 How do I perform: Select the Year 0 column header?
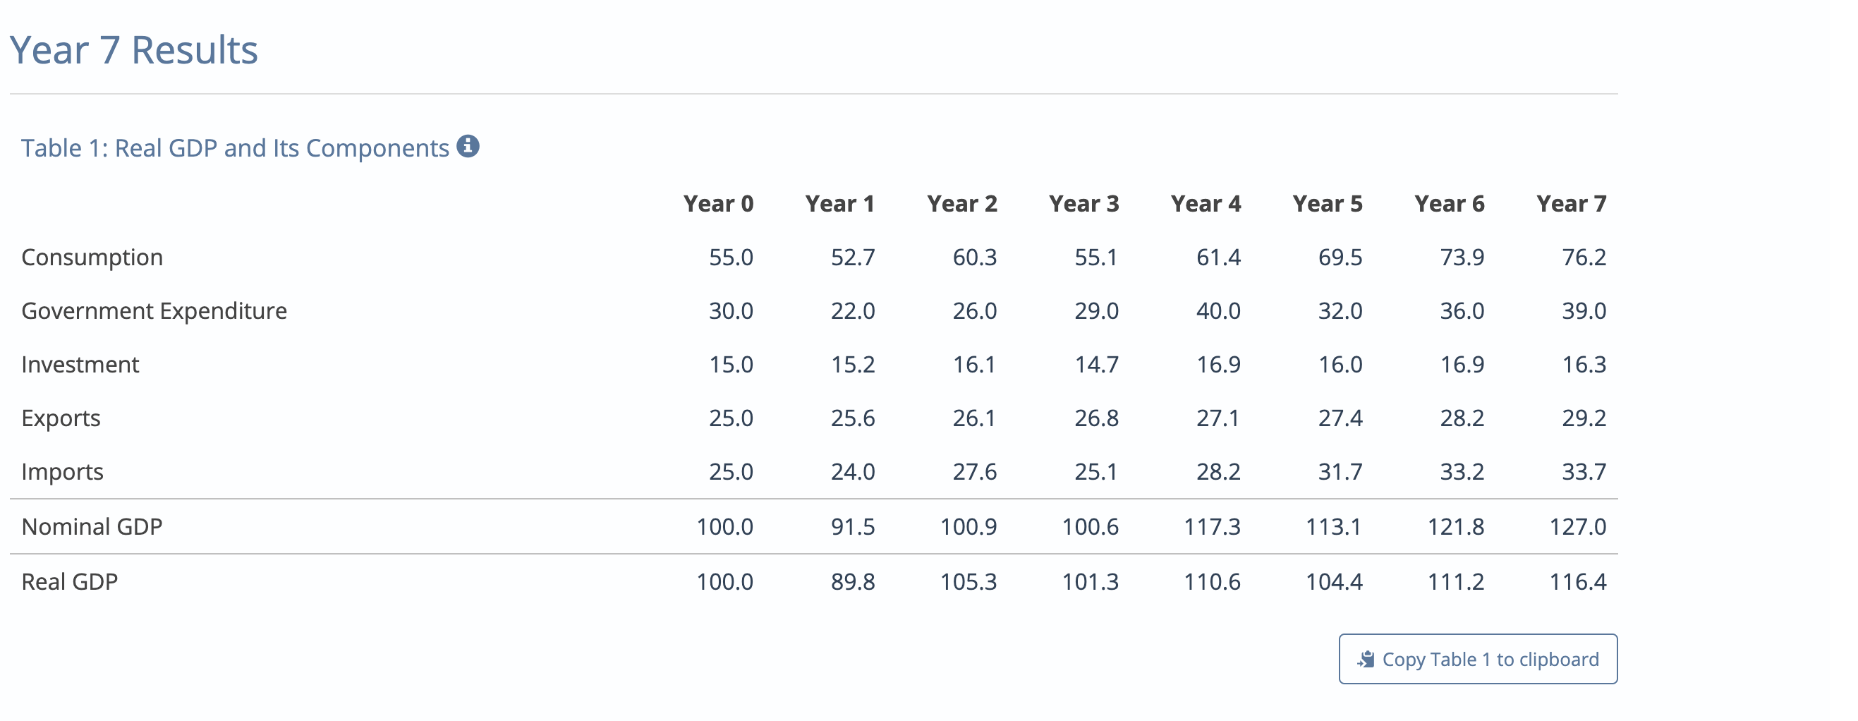pos(720,203)
